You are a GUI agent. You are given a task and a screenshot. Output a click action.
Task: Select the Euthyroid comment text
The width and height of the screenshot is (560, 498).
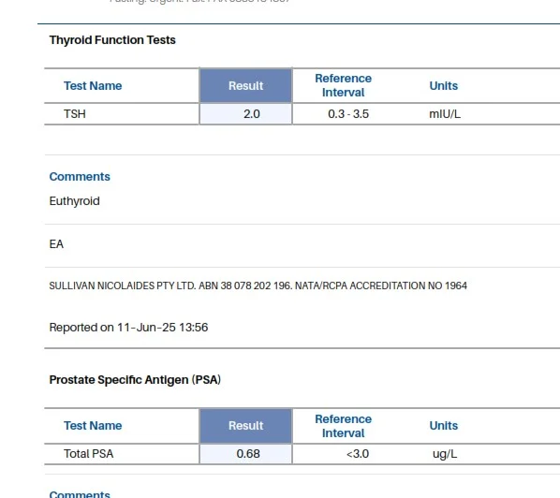tap(74, 201)
